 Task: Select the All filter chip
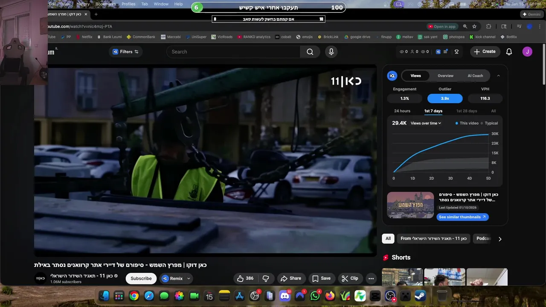pyautogui.click(x=388, y=238)
